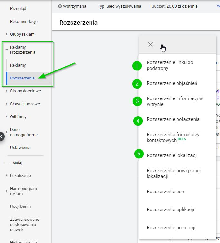
Task: Expand the Lokalizacje arrow
Action: point(7,175)
